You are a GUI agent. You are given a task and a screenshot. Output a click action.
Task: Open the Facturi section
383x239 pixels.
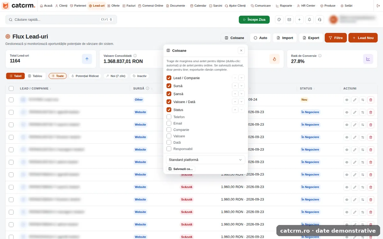129,6
